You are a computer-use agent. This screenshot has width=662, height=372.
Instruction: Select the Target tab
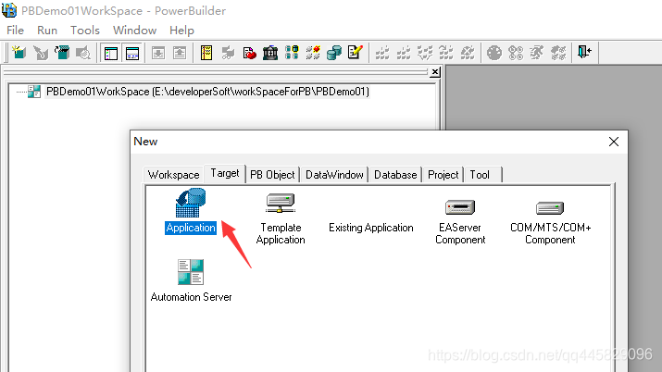pyautogui.click(x=225, y=173)
